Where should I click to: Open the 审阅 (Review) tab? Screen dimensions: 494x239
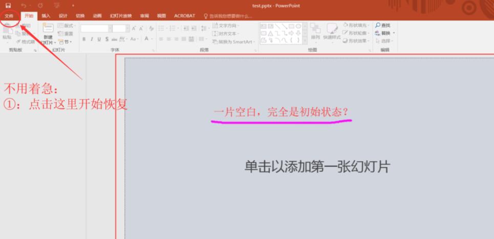point(144,16)
